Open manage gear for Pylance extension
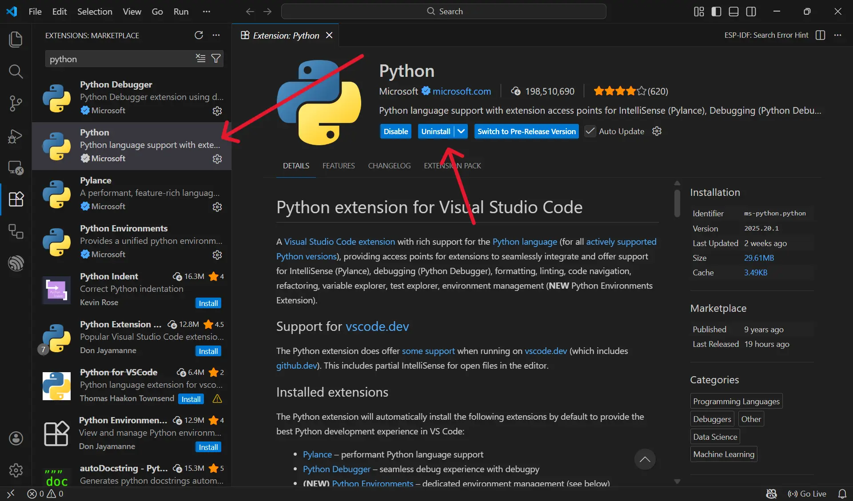This screenshot has height=501, width=853. click(217, 207)
